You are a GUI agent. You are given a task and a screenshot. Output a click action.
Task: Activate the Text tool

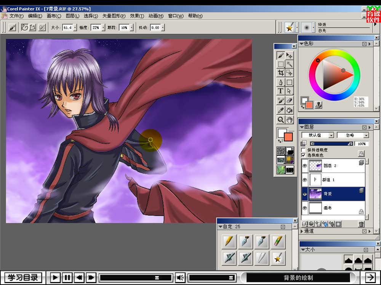click(281, 91)
